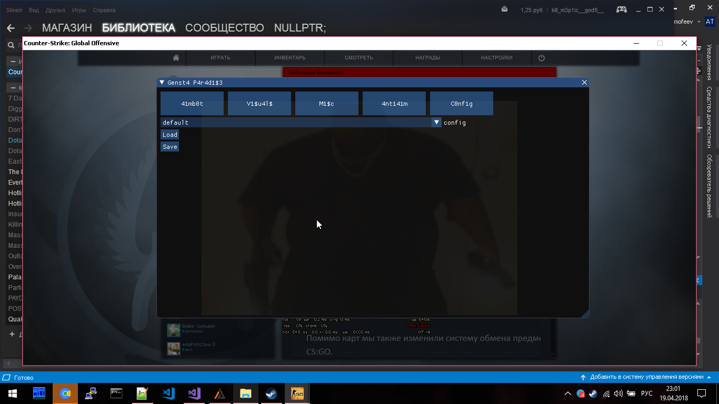Open the Игры menu in Steam
Image resolution: width=719 pixels, height=404 pixels.
click(79, 10)
